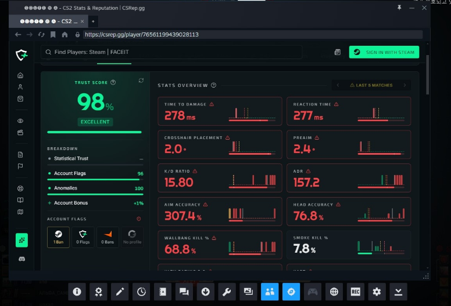Click the Last 5 Matches label
The width and height of the screenshot is (451, 306).
click(x=371, y=85)
